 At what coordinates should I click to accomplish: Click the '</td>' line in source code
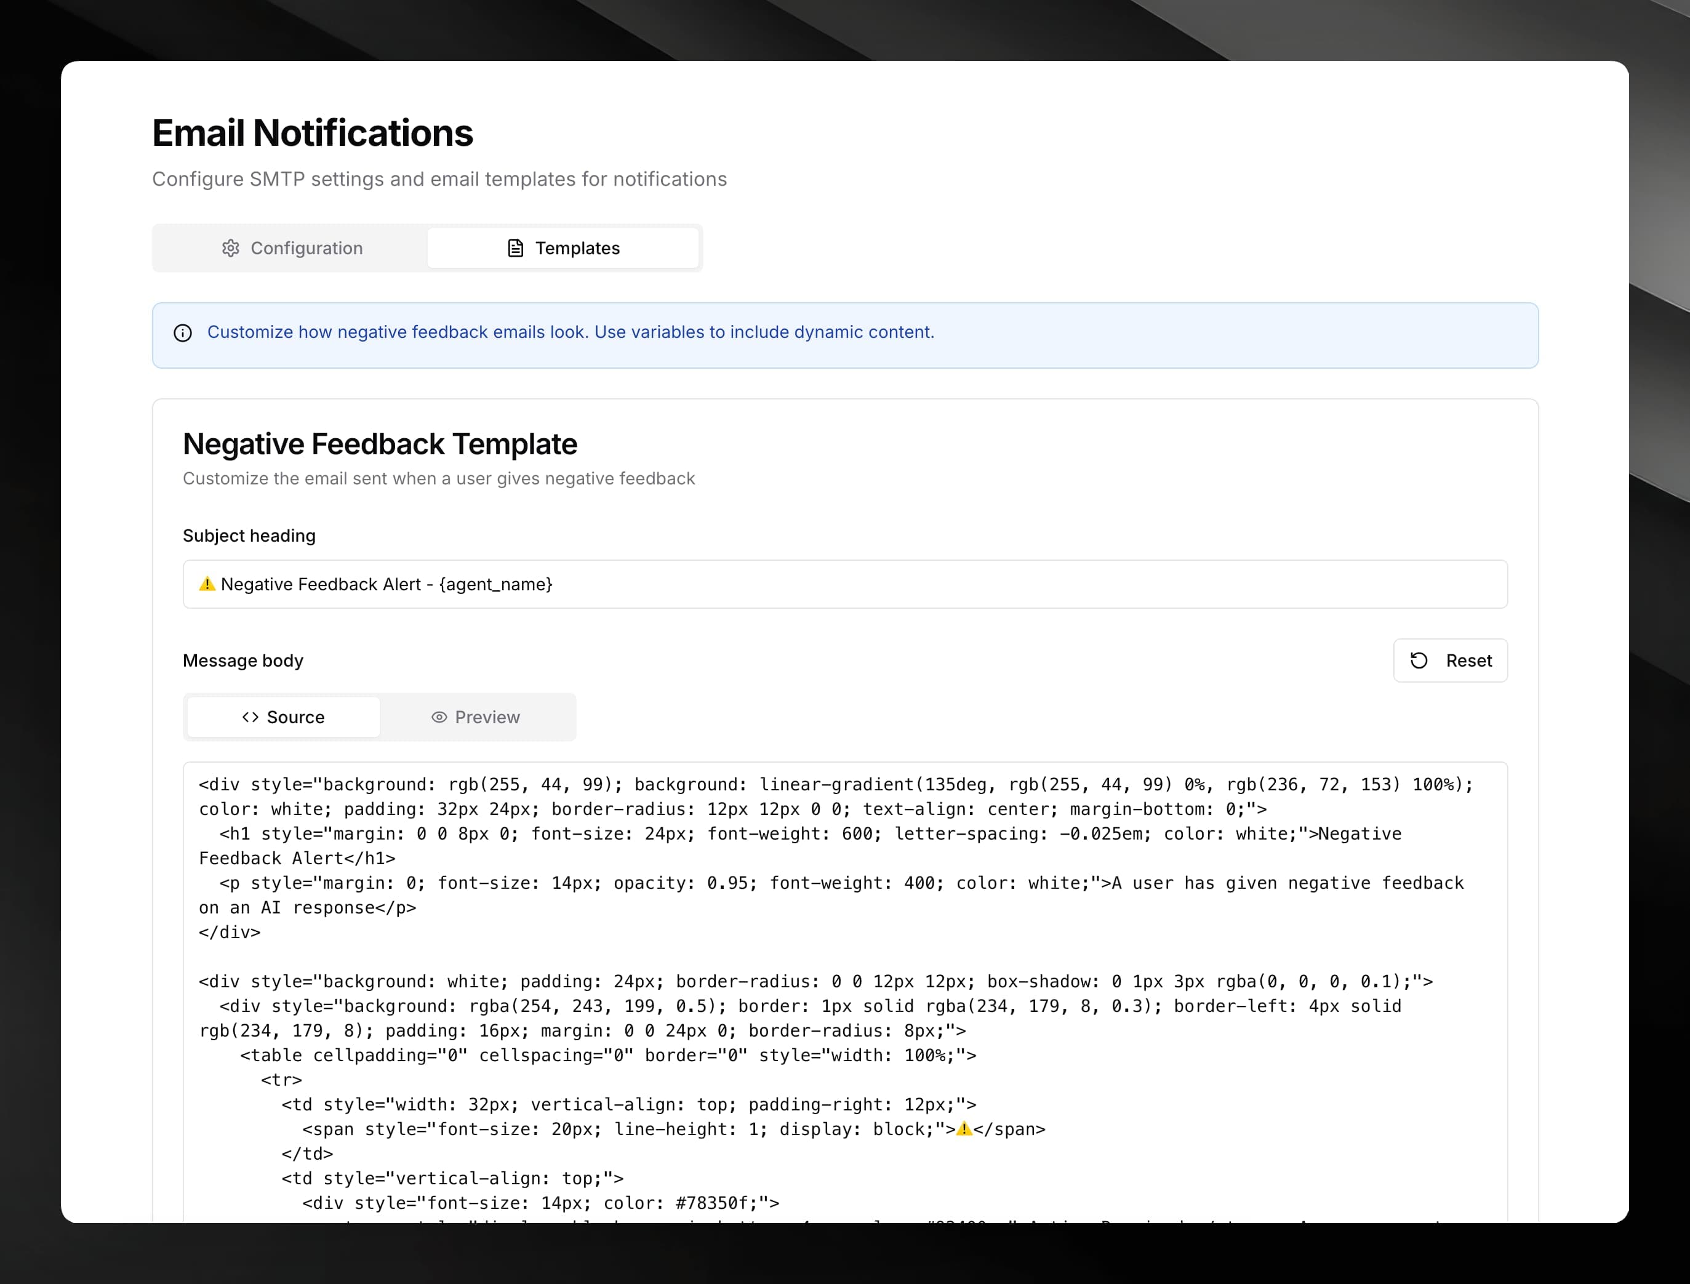click(307, 1154)
